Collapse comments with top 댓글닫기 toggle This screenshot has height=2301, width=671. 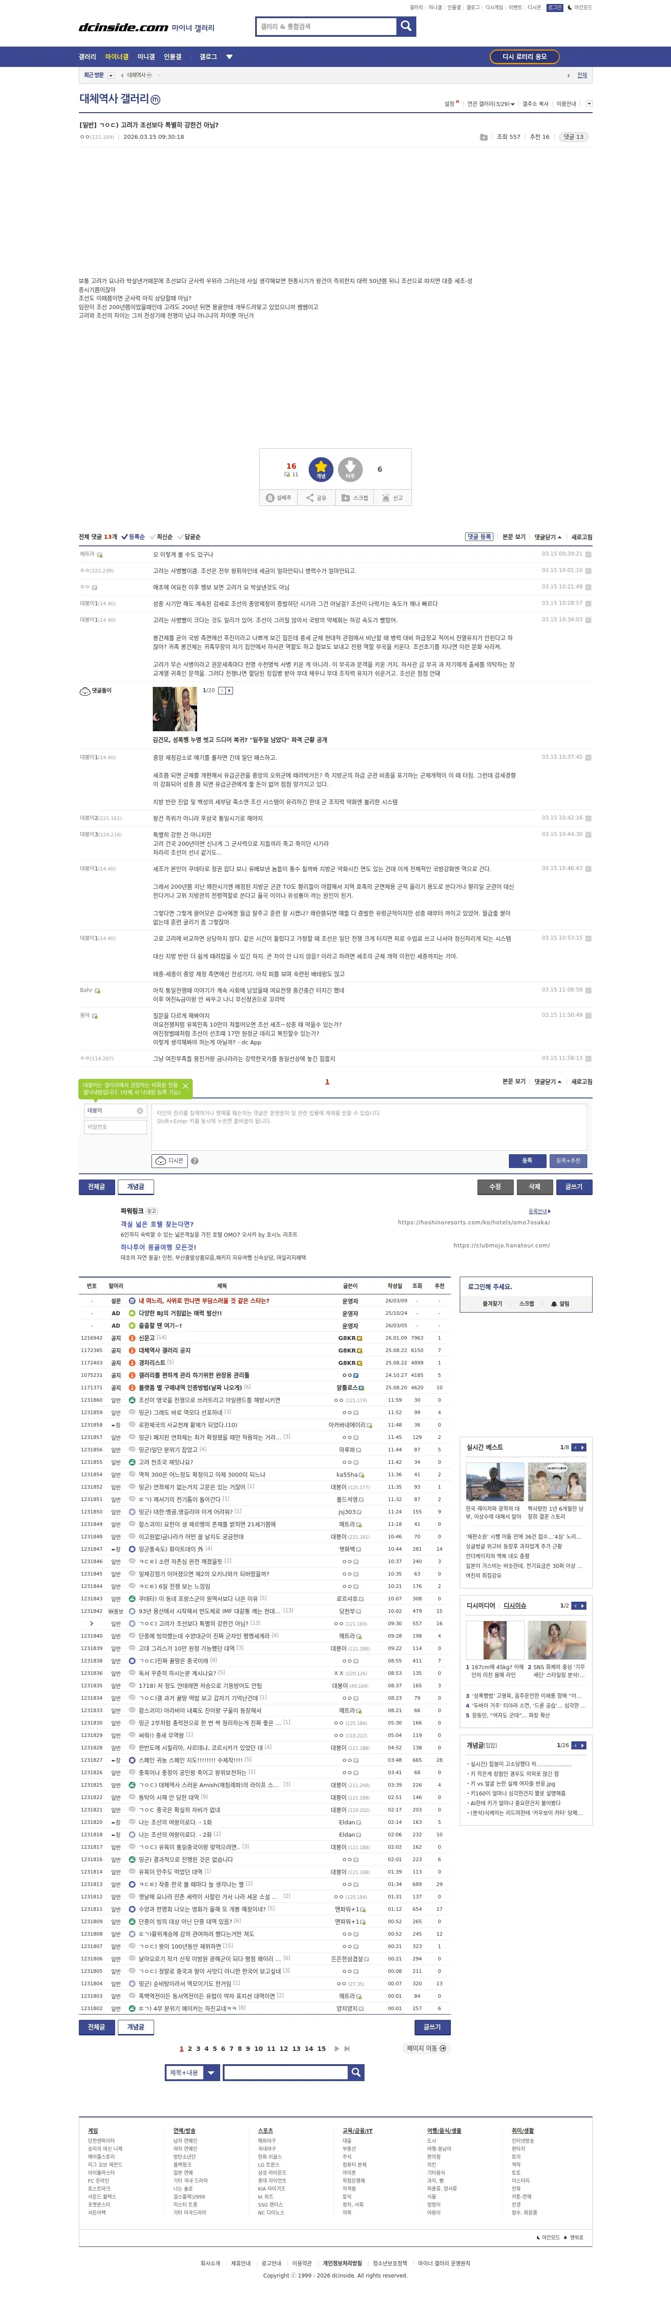click(548, 538)
